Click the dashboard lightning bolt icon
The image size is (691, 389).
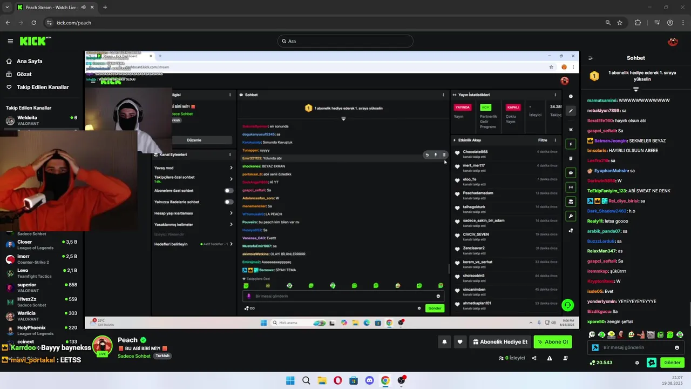pyautogui.click(x=571, y=144)
